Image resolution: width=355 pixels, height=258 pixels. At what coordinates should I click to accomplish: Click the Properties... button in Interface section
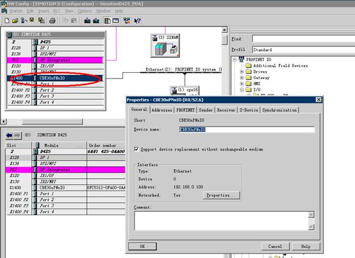click(222, 195)
